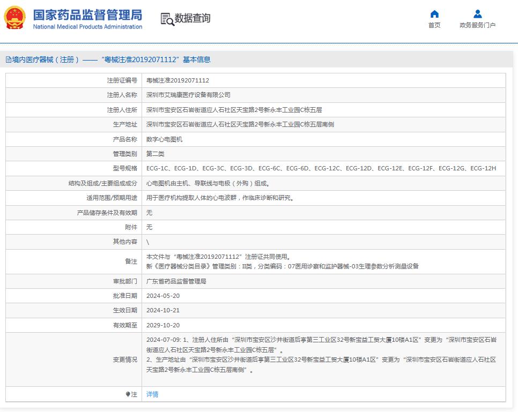Select the 政务服务门户 menu label

(478, 25)
